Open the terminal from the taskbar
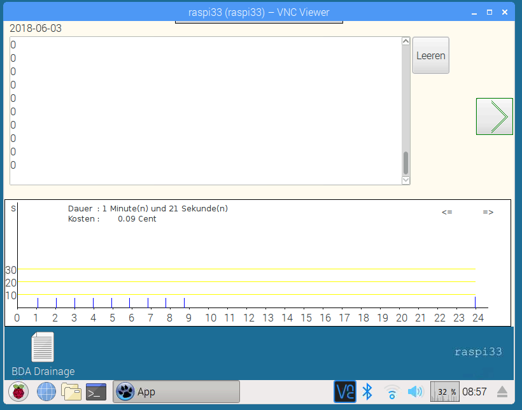 point(96,392)
